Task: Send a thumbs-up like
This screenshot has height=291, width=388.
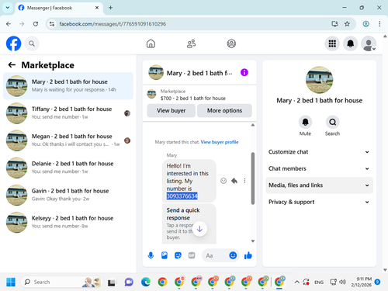Action: [x=248, y=255]
